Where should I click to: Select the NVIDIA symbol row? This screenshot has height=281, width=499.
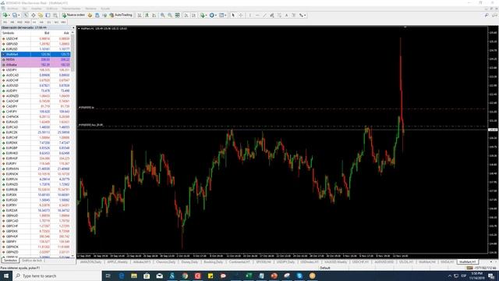[x=36, y=59]
